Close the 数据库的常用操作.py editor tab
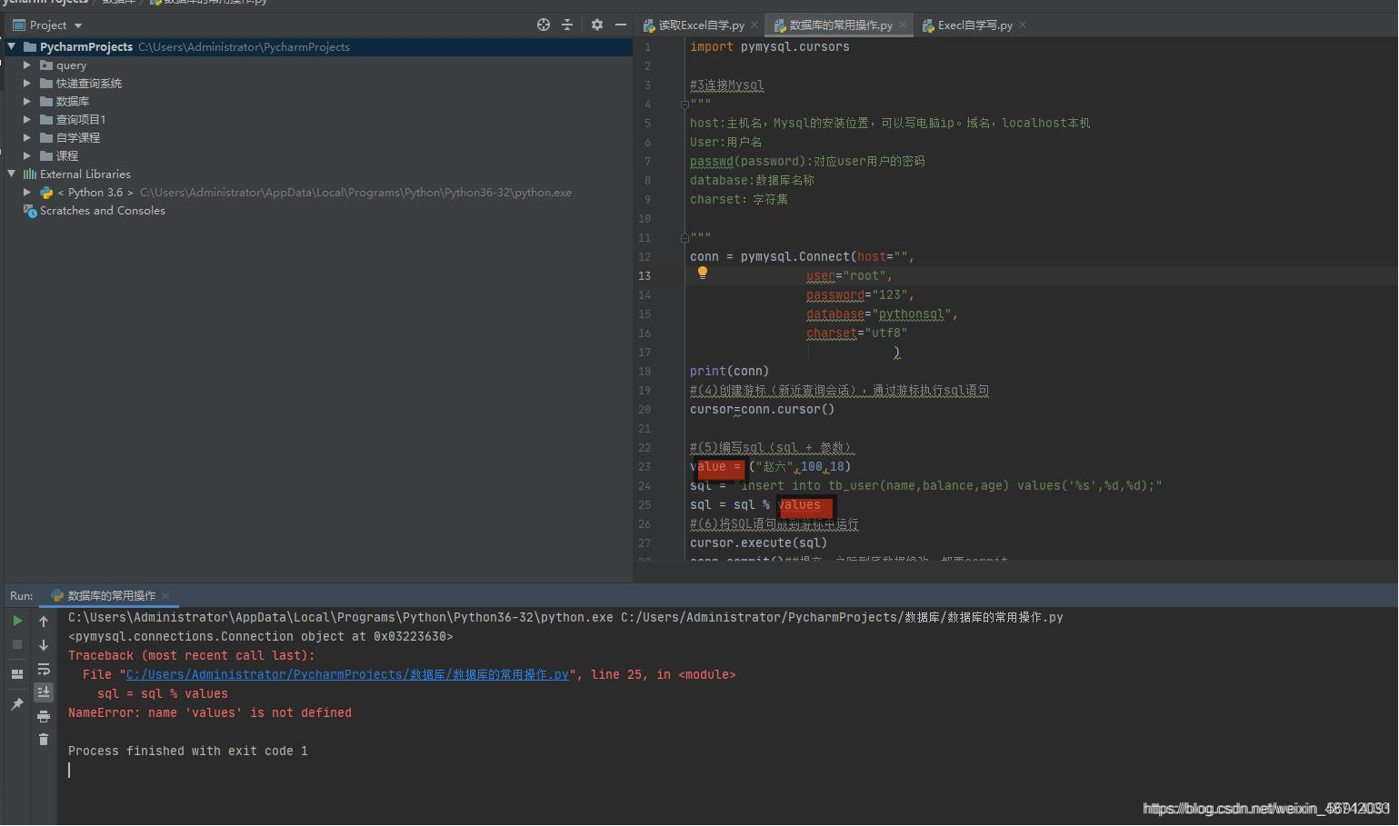 click(903, 25)
